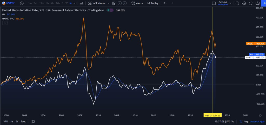This screenshot has width=266, height=125.
Task: Choose the 24h timeframe
Action: (x=58, y=3)
